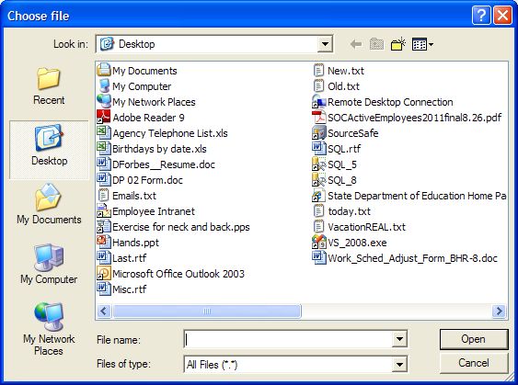Viewport: 518px width, 385px height.
Task: Select Agency Telephone List.xls file
Action: point(162,133)
